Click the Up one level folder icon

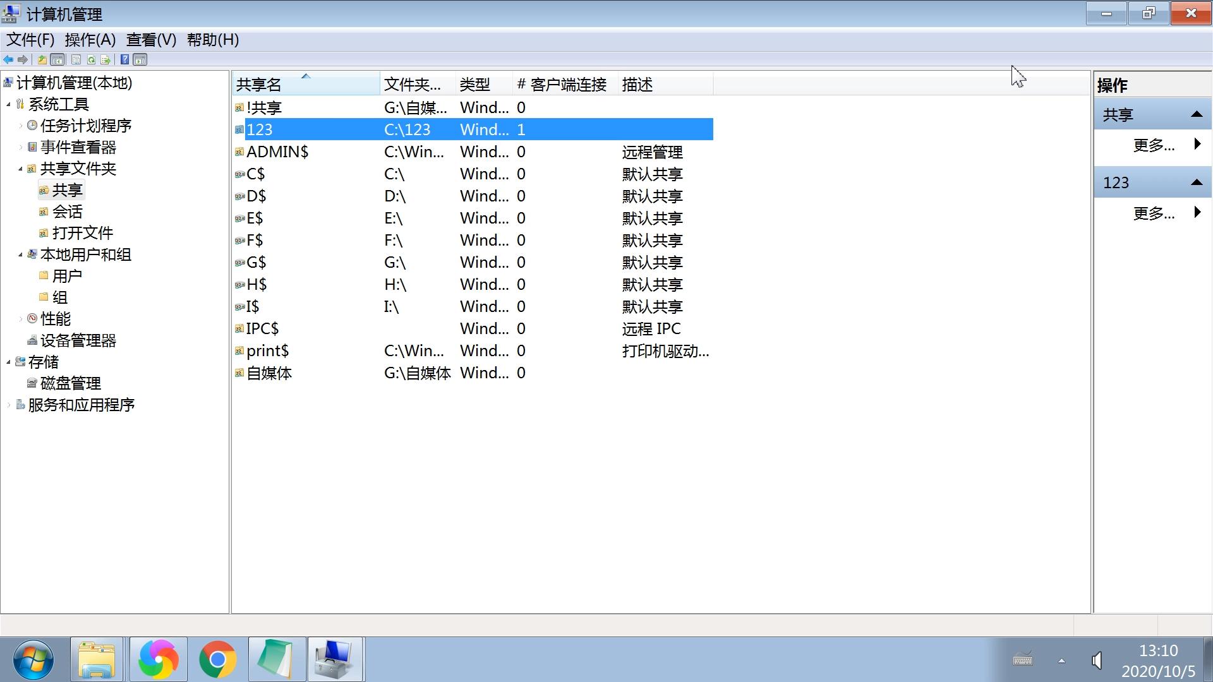[42, 59]
